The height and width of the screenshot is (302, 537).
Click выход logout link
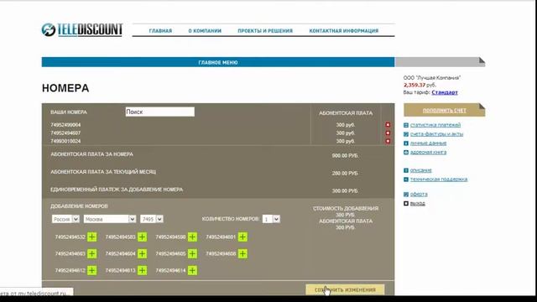pos(418,203)
